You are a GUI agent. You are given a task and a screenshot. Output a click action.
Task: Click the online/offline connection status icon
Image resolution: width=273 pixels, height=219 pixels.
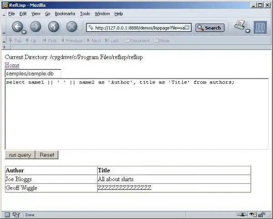[242, 214]
